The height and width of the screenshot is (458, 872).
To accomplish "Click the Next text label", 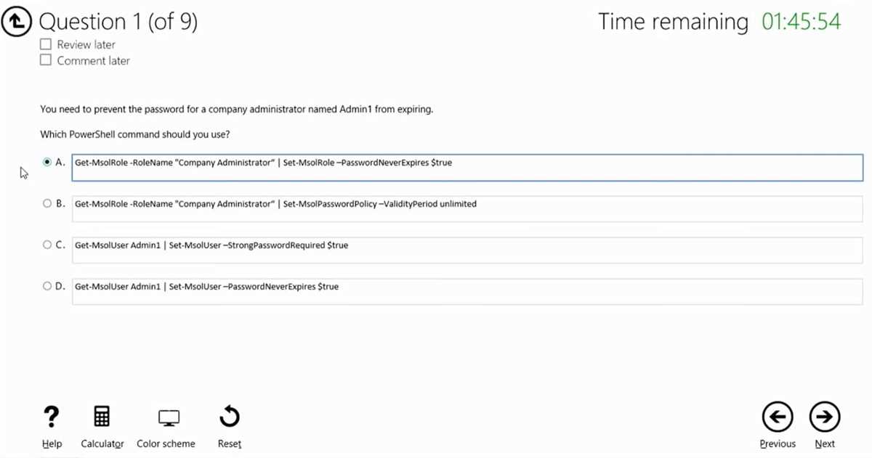I will (825, 443).
